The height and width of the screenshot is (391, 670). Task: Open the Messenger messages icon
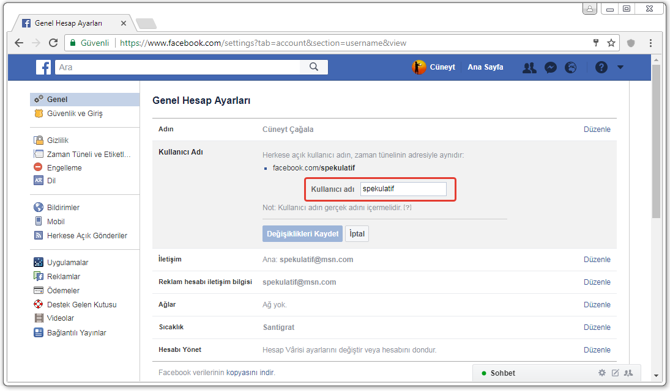pos(551,68)
